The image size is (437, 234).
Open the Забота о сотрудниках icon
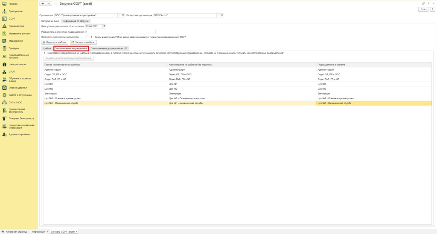click(x=4, y=95)
